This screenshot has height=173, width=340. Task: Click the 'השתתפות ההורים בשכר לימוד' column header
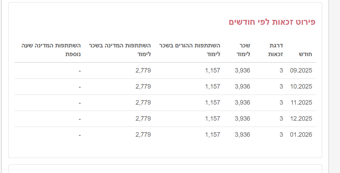tap(190, 50)
